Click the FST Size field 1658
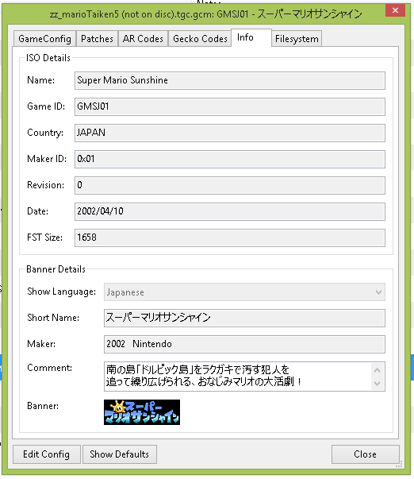414x479 pixels. (230, 238)
